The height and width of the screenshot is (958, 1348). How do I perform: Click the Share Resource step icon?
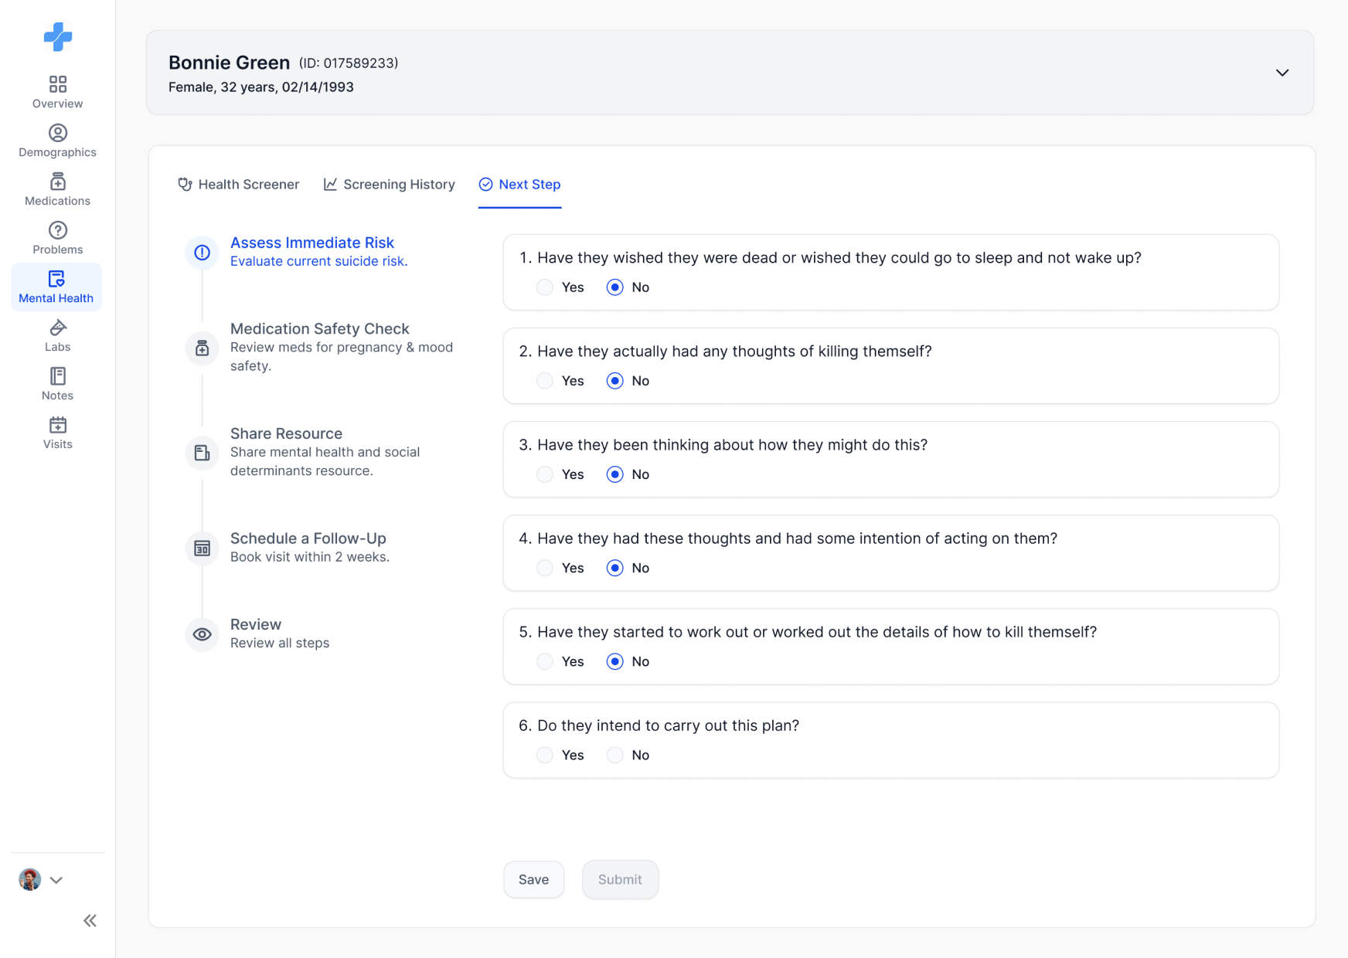[x=202, y=453]
